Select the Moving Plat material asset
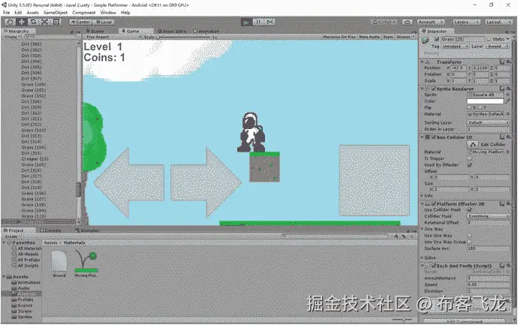Viewport: 518px width, 325px height. [86, 263]
